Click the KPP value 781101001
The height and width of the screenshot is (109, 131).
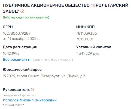pos(85,39)
